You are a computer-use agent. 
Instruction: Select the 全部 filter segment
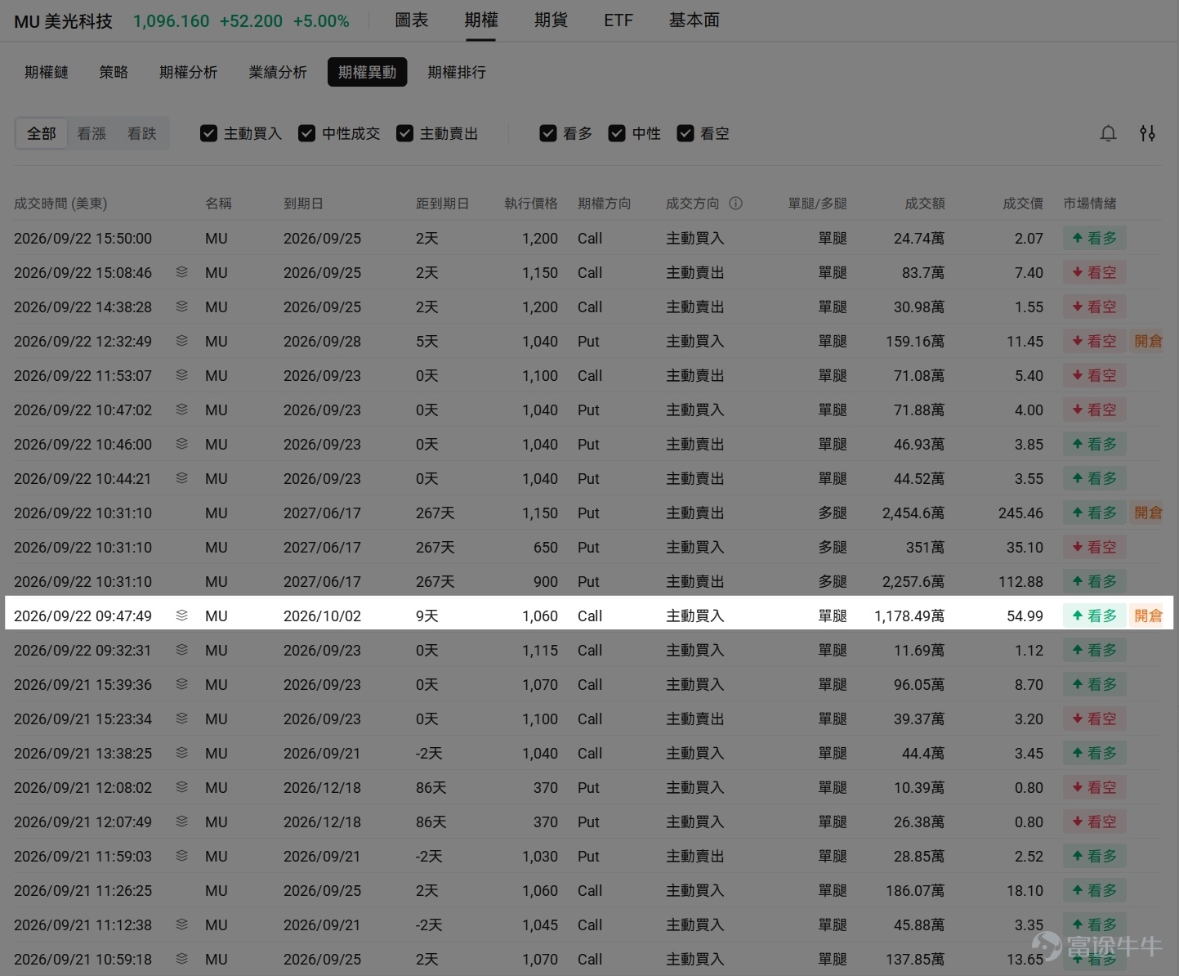coord(42,133)
